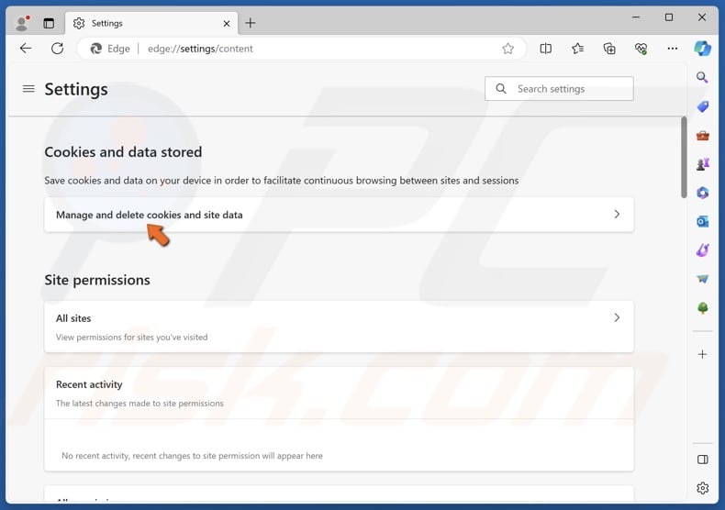
Task: Click the Site permissions heading
Action: click(x=97, y=280)
